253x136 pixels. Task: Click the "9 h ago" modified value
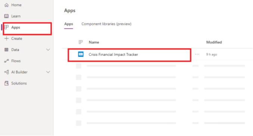tap(212, 54)
